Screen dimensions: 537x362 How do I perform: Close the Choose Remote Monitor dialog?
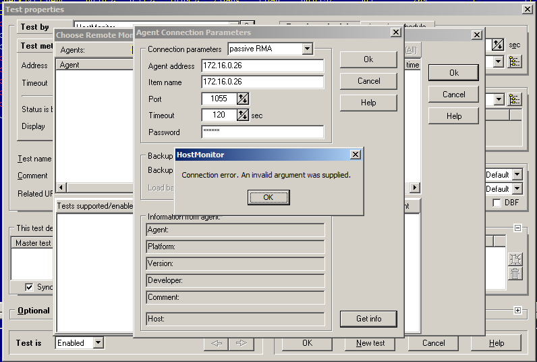(477, 35)
